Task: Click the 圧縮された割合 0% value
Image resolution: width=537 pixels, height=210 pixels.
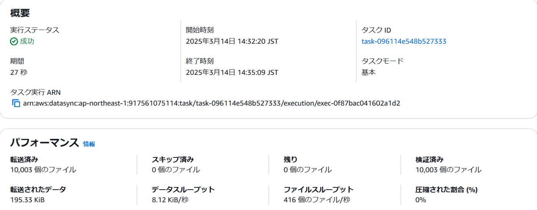Action: pos(421,200)
